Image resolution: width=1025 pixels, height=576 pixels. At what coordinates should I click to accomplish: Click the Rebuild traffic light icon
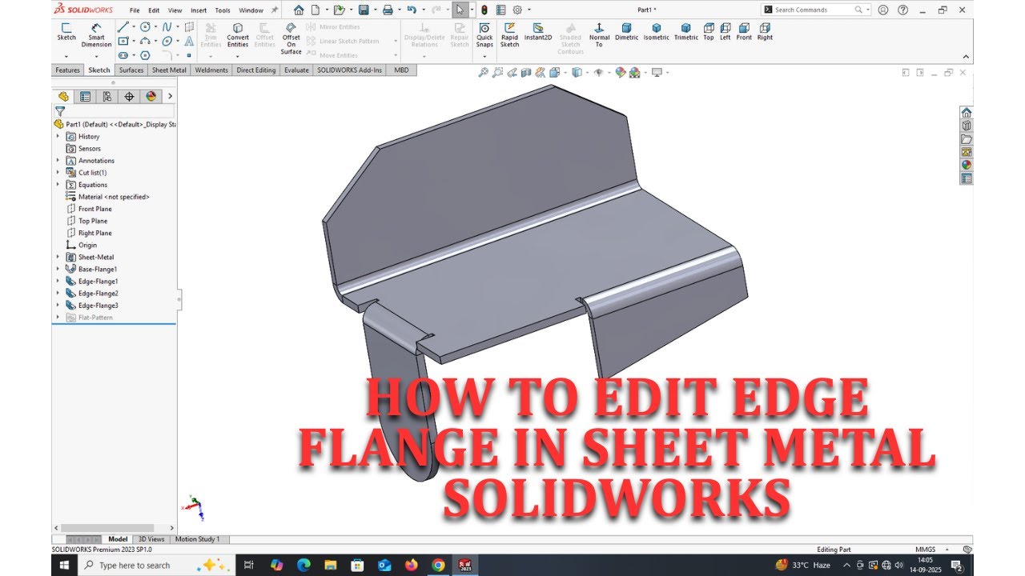click(484, 10)
